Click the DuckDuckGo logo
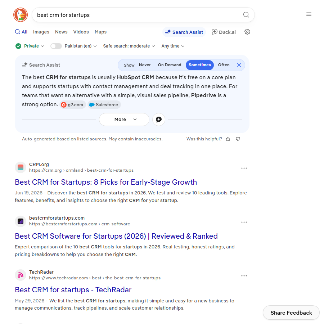Screen dimensions: 324x324 tap(21, 15)
